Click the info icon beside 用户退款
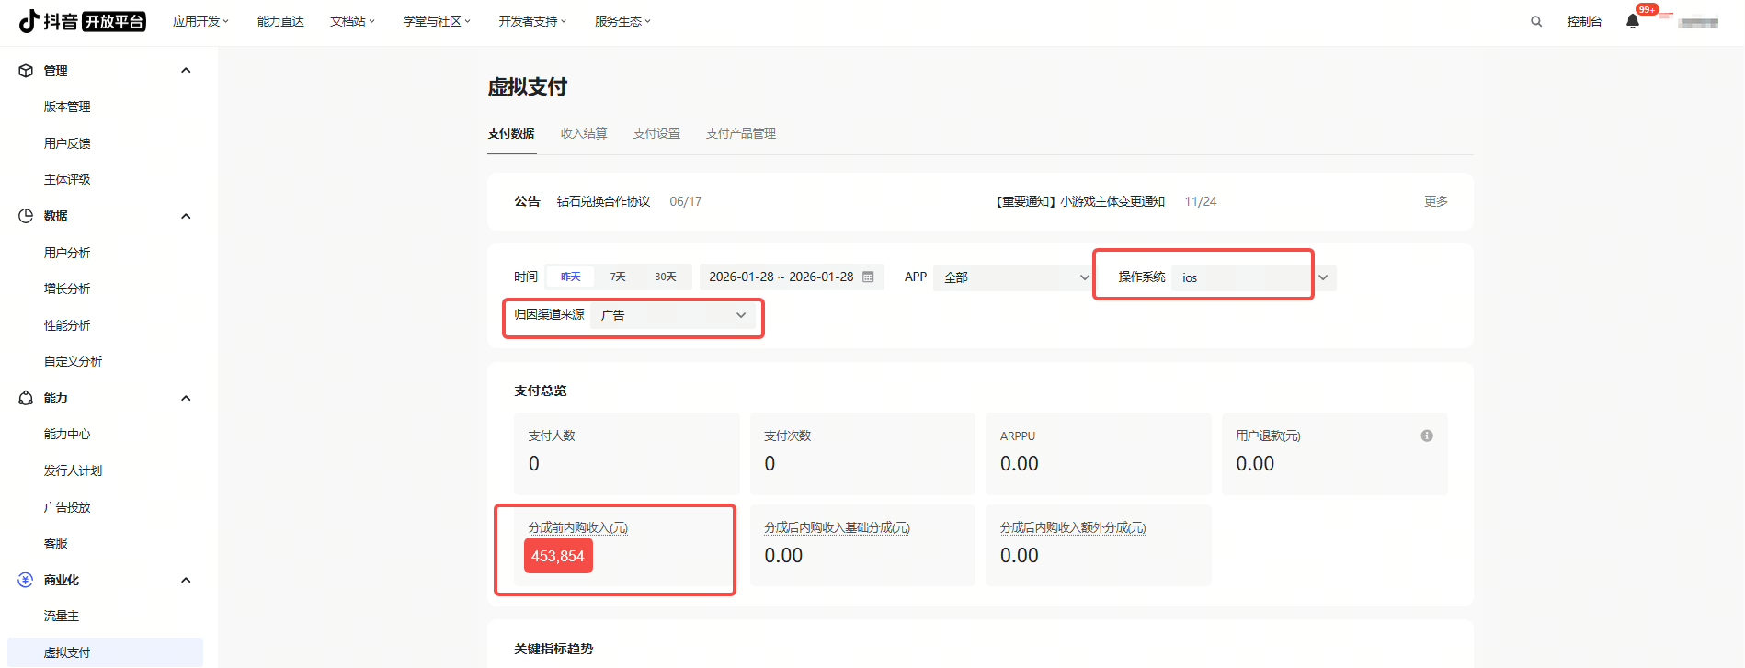The image size is (1745, 668). pos(1426,436)
